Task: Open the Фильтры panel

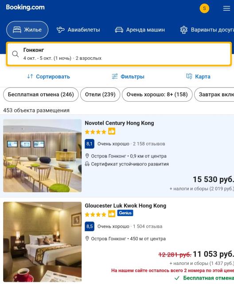Action: tap(128, 77)
